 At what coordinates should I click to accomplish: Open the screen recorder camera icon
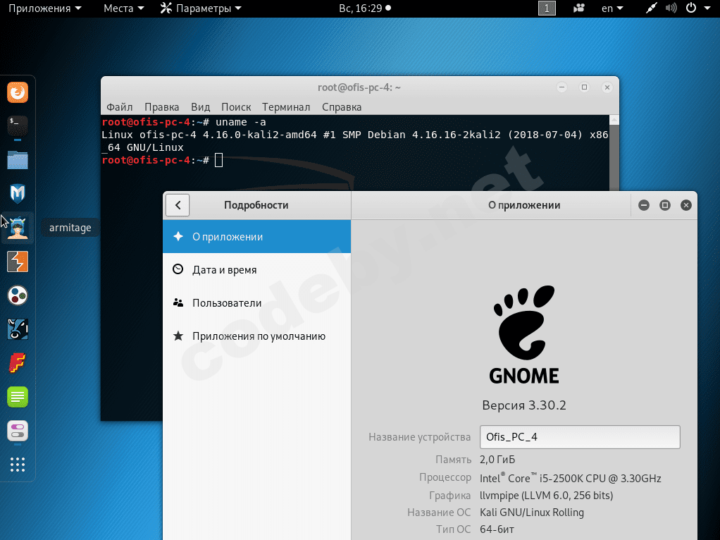[579, 8]
